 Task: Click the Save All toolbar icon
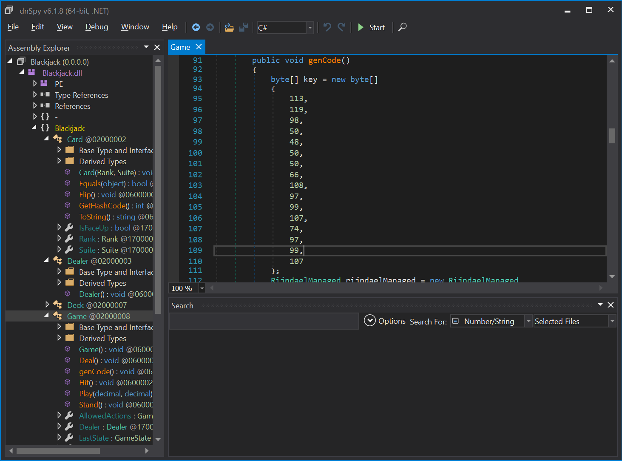click(x=244, y=28)
